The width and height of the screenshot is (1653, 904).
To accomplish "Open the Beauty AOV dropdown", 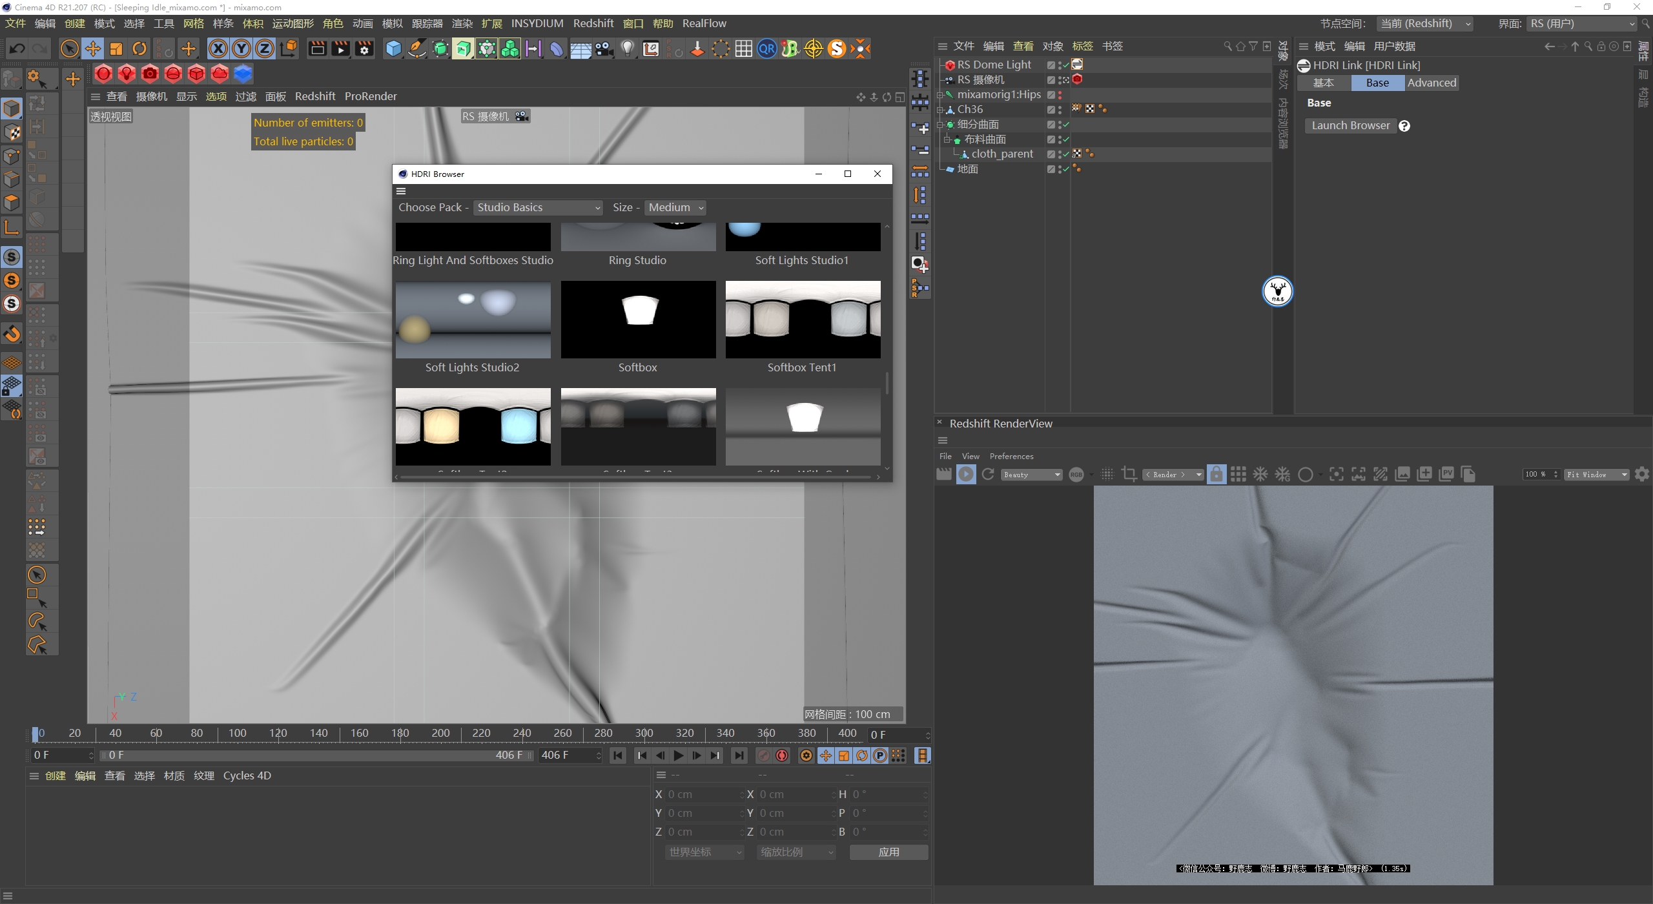I will click(1031, 475).
